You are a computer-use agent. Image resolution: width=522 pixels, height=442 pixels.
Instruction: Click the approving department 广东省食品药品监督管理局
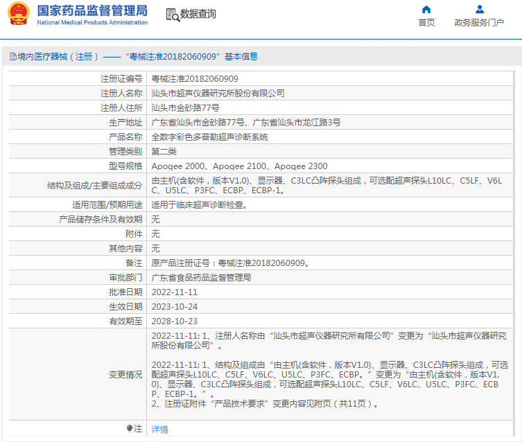coord(202,278)
